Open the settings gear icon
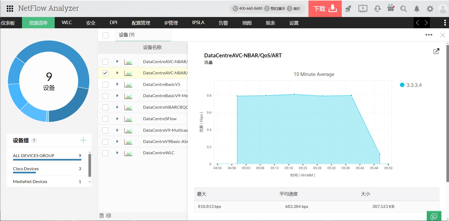The image size is (449, 221). point(430,9)
